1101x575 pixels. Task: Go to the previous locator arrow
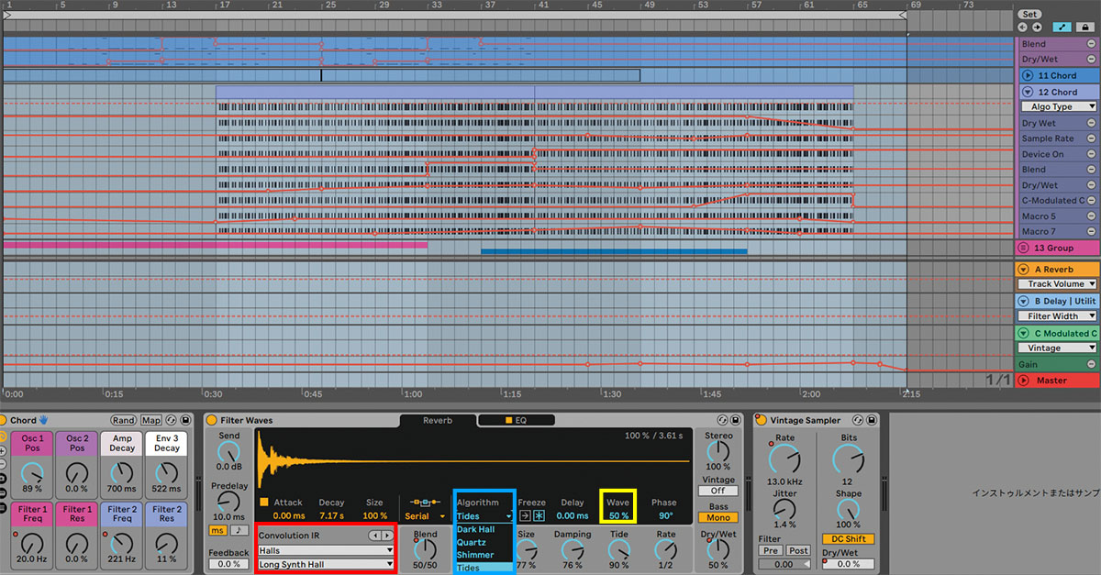[x=1022, y=28]
